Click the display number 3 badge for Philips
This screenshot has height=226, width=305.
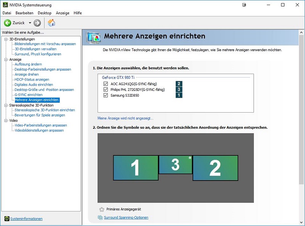pyautogui.click(x=179, y=89)
